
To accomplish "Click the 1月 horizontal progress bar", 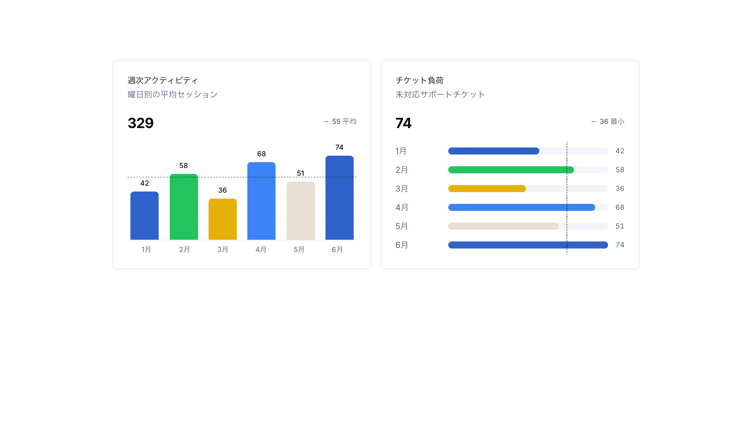I will tap(528, 151).
